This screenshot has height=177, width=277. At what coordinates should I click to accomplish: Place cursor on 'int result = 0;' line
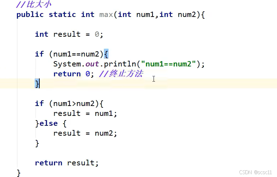pyautogui.click(x=69, y=34)
